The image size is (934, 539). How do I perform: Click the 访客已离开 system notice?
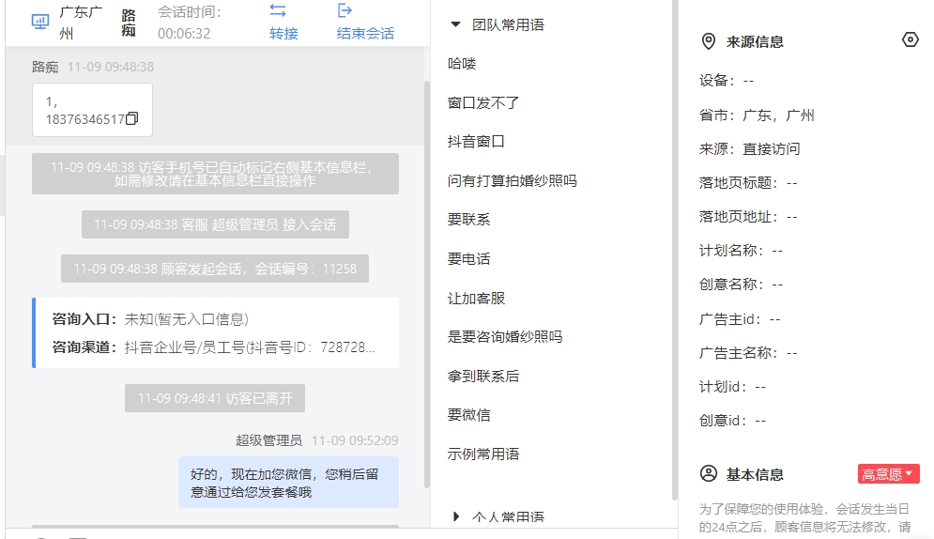click(x=215, y=398)
